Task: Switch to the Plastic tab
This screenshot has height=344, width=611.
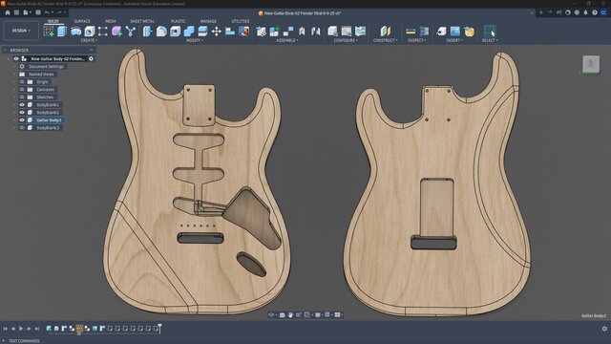Action: pos(179,21)
